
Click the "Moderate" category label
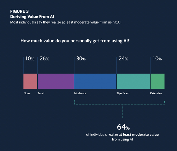tap(80, 93)
